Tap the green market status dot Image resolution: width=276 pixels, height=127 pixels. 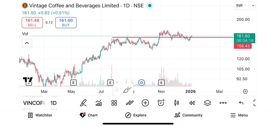[150, 6]
